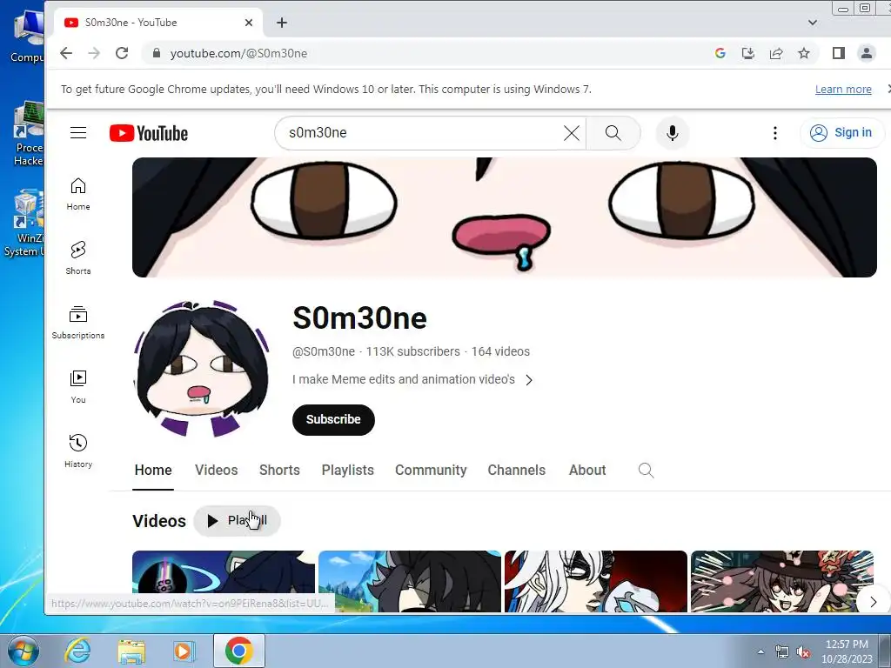Reload the page
Image resolution: width=891 pixels, height=668 pixels.
(122, 53)
